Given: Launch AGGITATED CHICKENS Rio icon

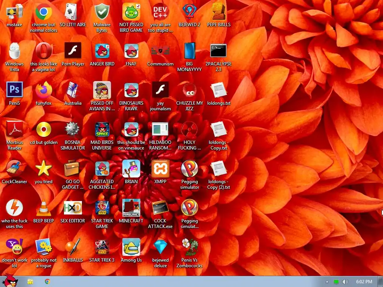Looking at the screenshot, I should (x=102, y=169).
